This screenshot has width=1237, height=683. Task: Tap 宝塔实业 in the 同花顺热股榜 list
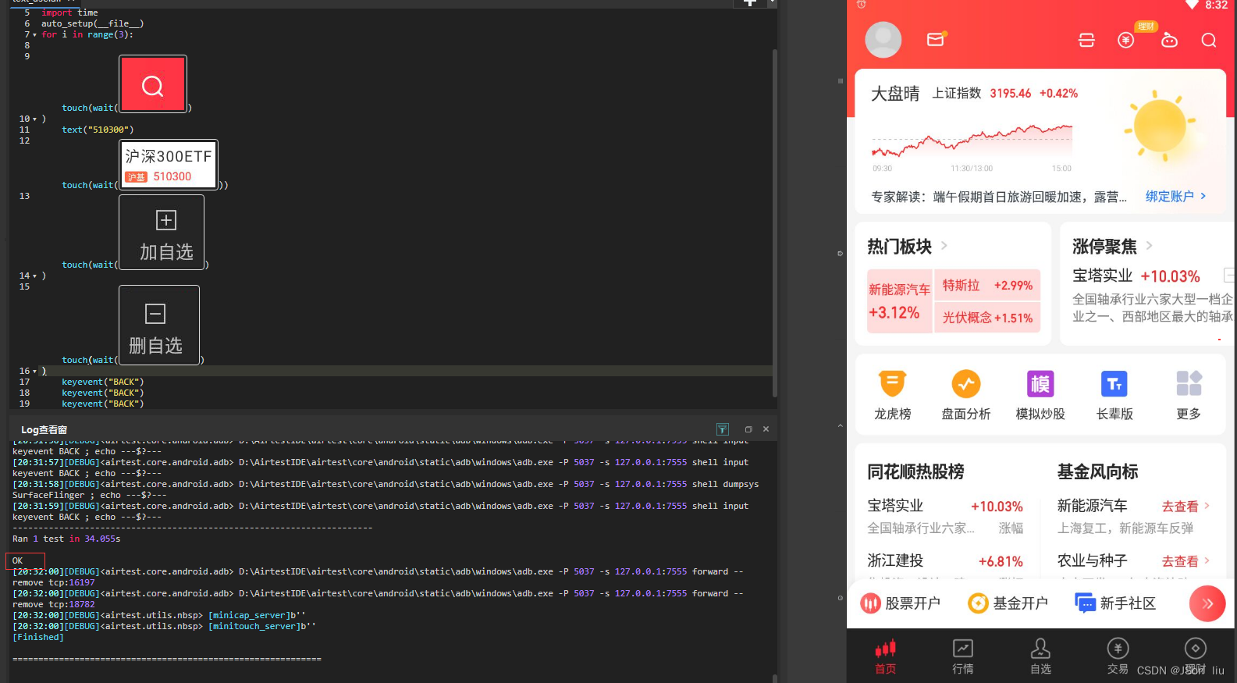click(895, 507)
